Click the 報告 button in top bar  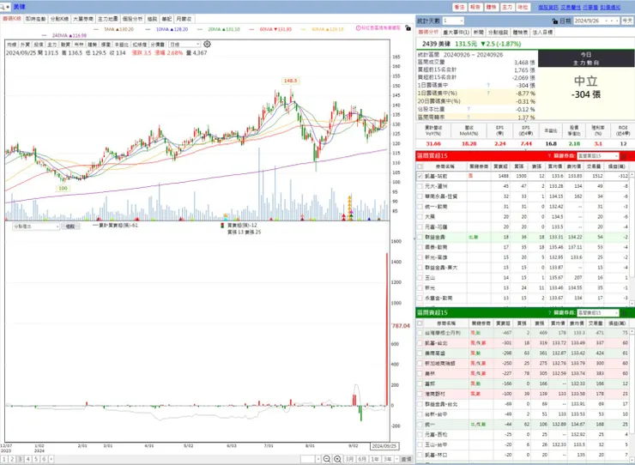[475, 7]
